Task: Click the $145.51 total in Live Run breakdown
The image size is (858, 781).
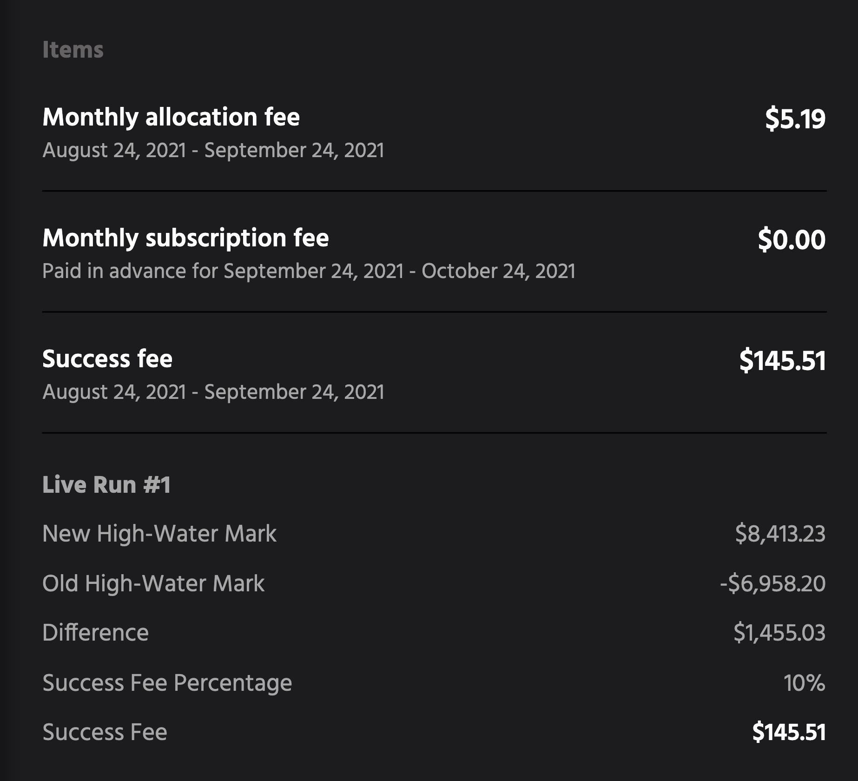Action: coord(789,732)
